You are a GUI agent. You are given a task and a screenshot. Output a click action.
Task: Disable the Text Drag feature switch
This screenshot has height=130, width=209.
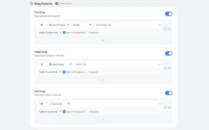coord(169,14)
